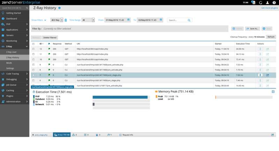Screen dimensions: 279x151
Task: Click the search magnifier icon in Quick find
Action: tap(27, 8)
